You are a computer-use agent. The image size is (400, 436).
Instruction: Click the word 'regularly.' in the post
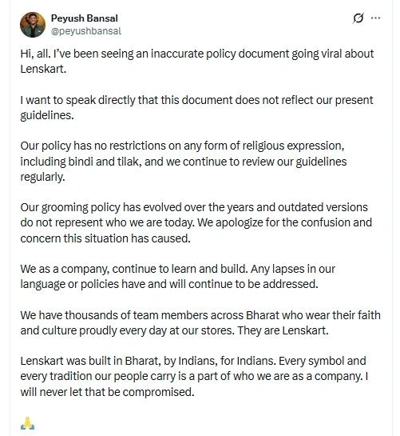tap(42, 177)
